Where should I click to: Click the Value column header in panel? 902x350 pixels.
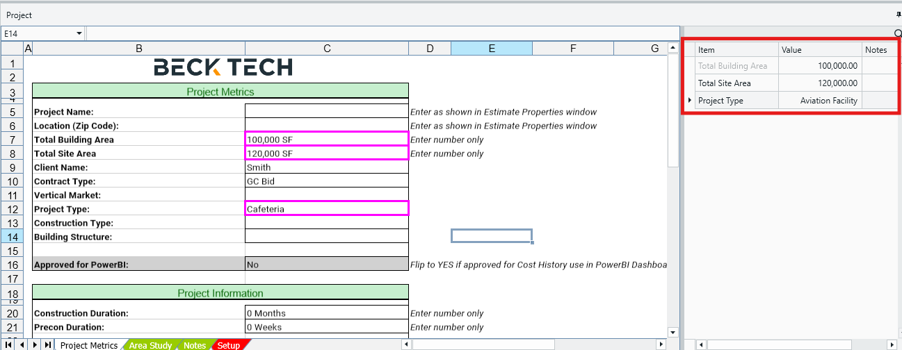[x=819, y=49]
